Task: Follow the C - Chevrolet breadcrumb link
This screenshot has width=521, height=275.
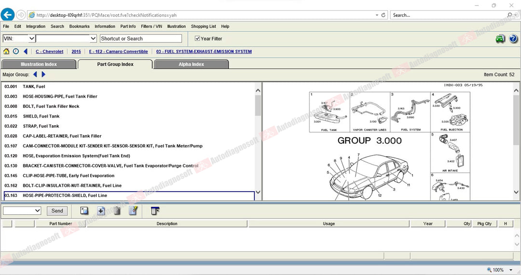Action: tap(50, 52)
